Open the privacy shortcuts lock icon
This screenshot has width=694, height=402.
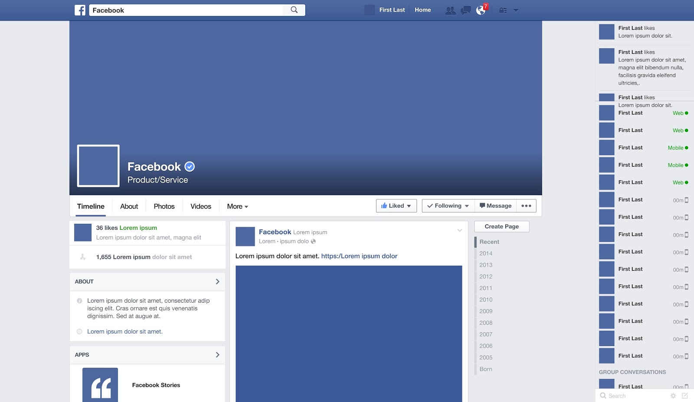pyautogui.click(x=503, y=10)
